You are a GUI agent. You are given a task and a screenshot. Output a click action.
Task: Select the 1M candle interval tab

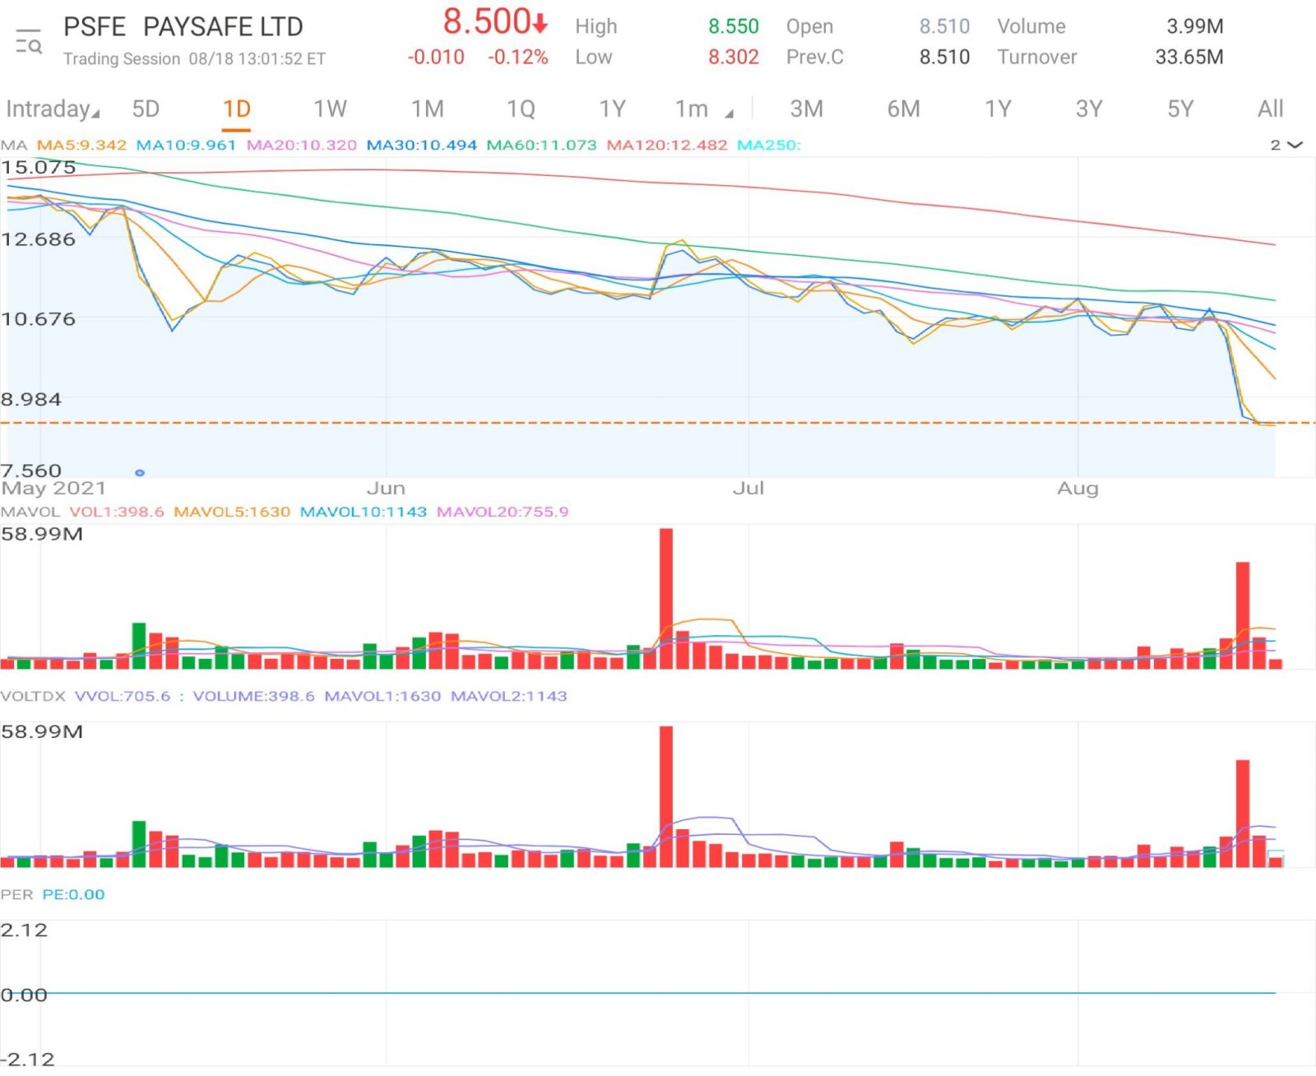(428, 109)
